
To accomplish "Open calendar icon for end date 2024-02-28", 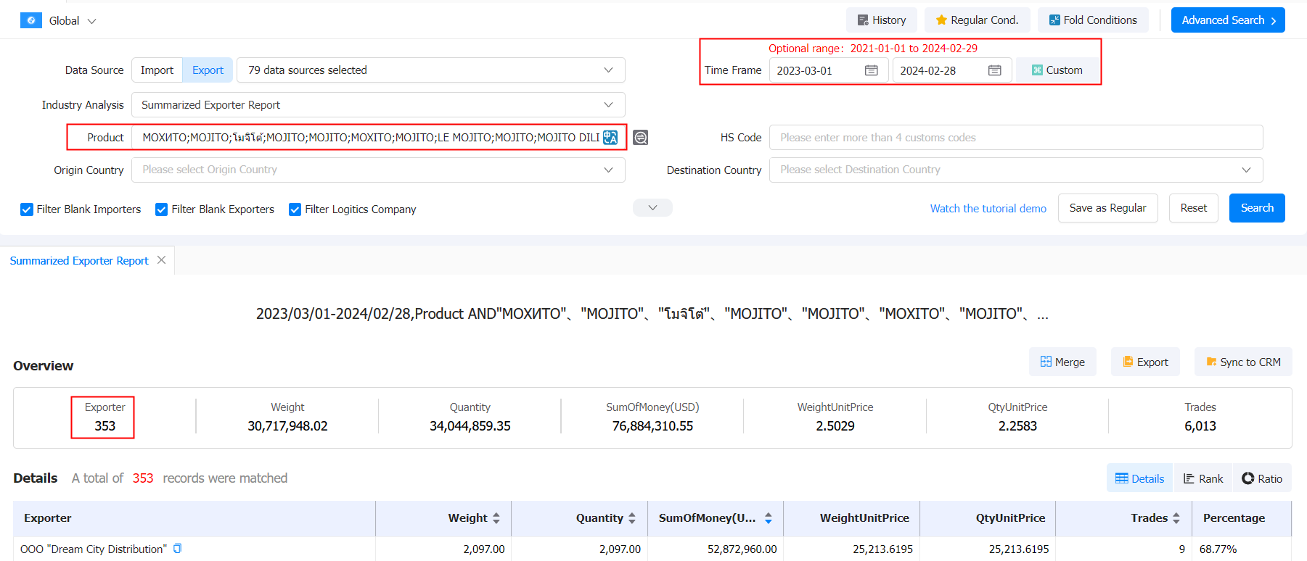I will coord(994,70).
